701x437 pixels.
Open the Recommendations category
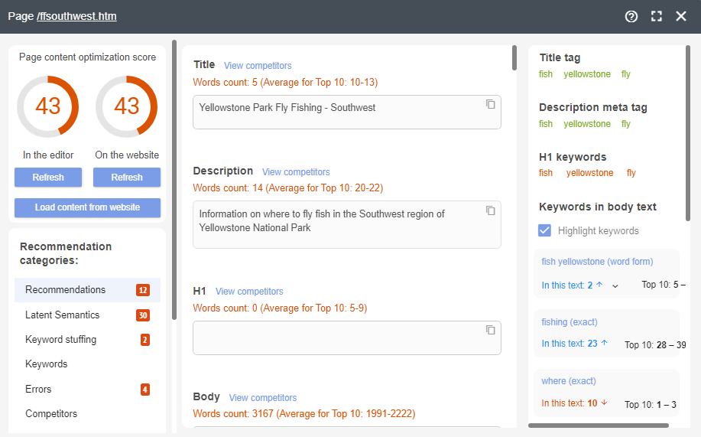tap(66, 290)
